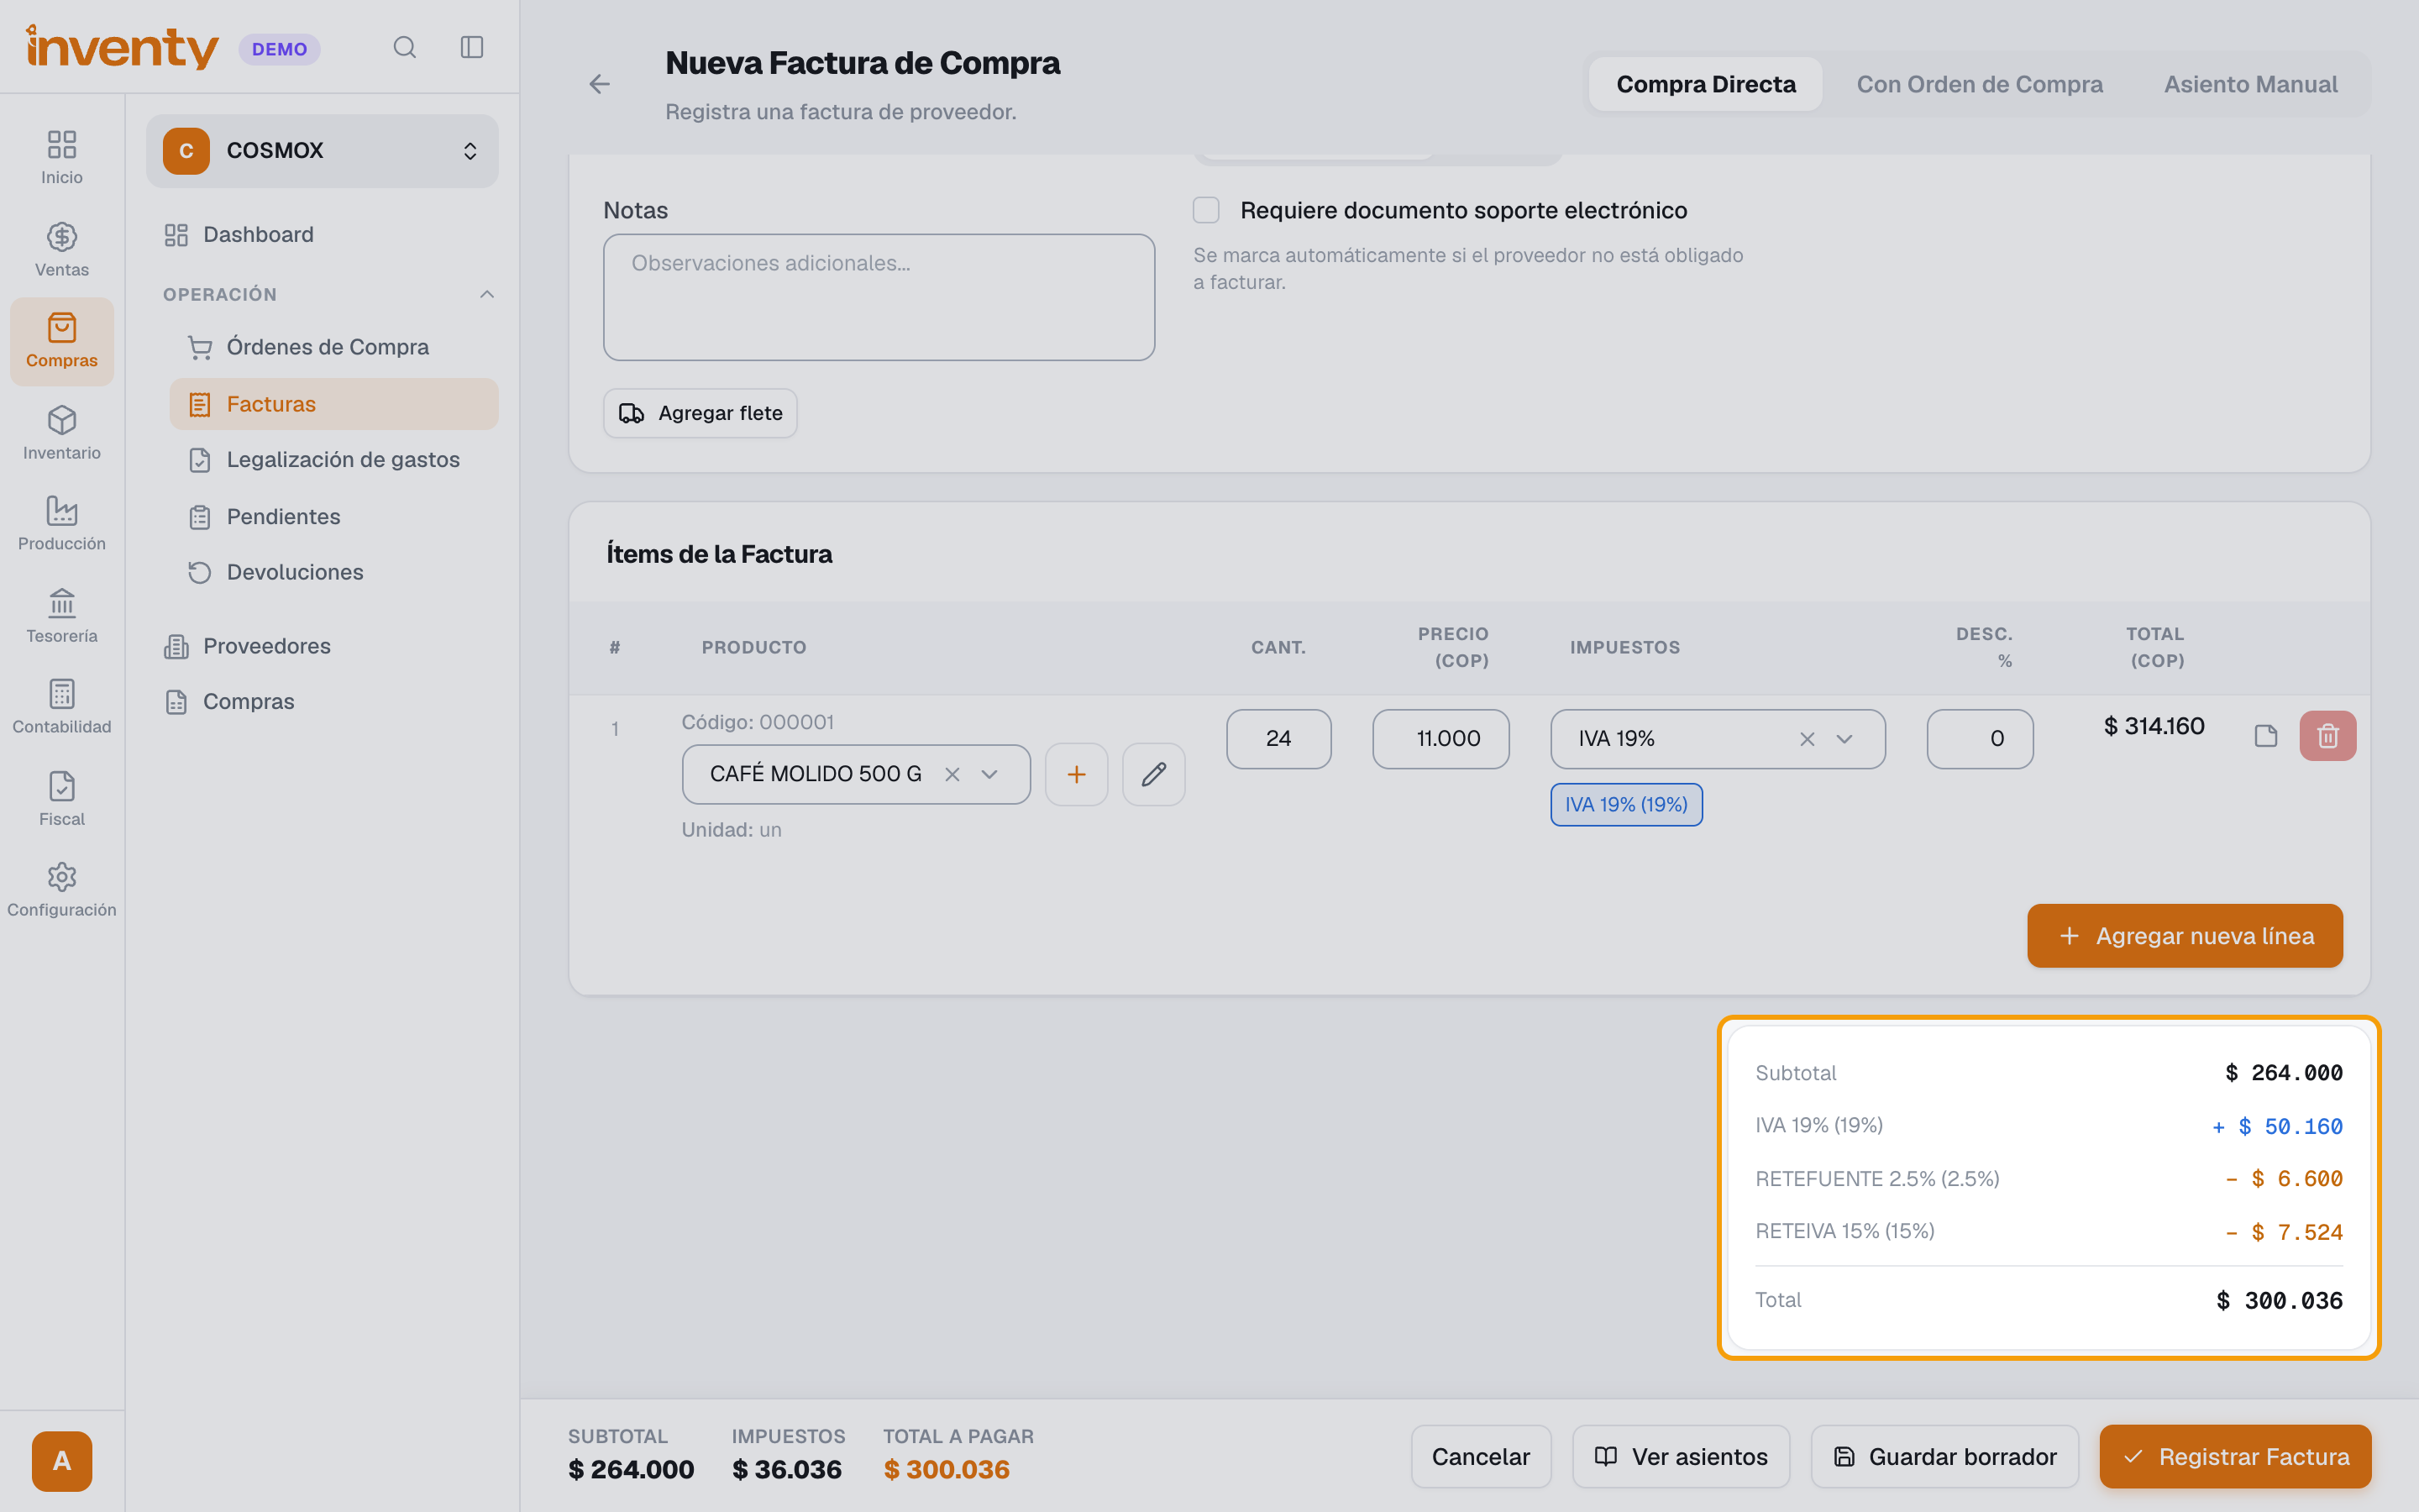Open Legalización de gastos
This screenshot has height=1512, width=2419.
tap(333, 460)
